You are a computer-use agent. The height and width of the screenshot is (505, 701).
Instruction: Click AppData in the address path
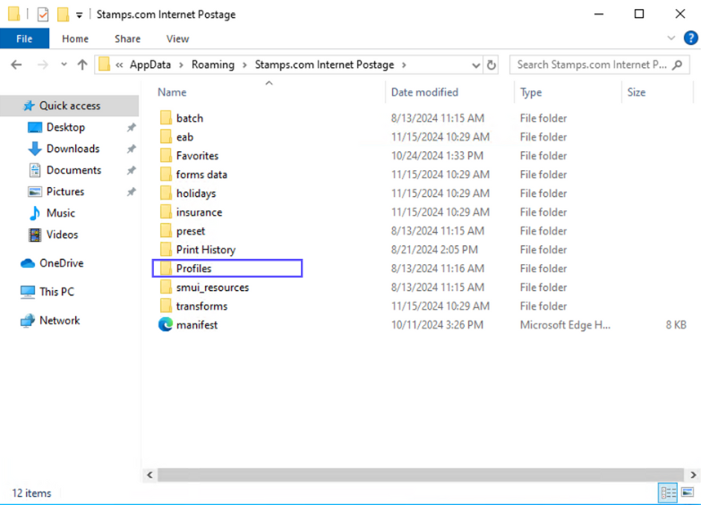(x=150, y=64)
